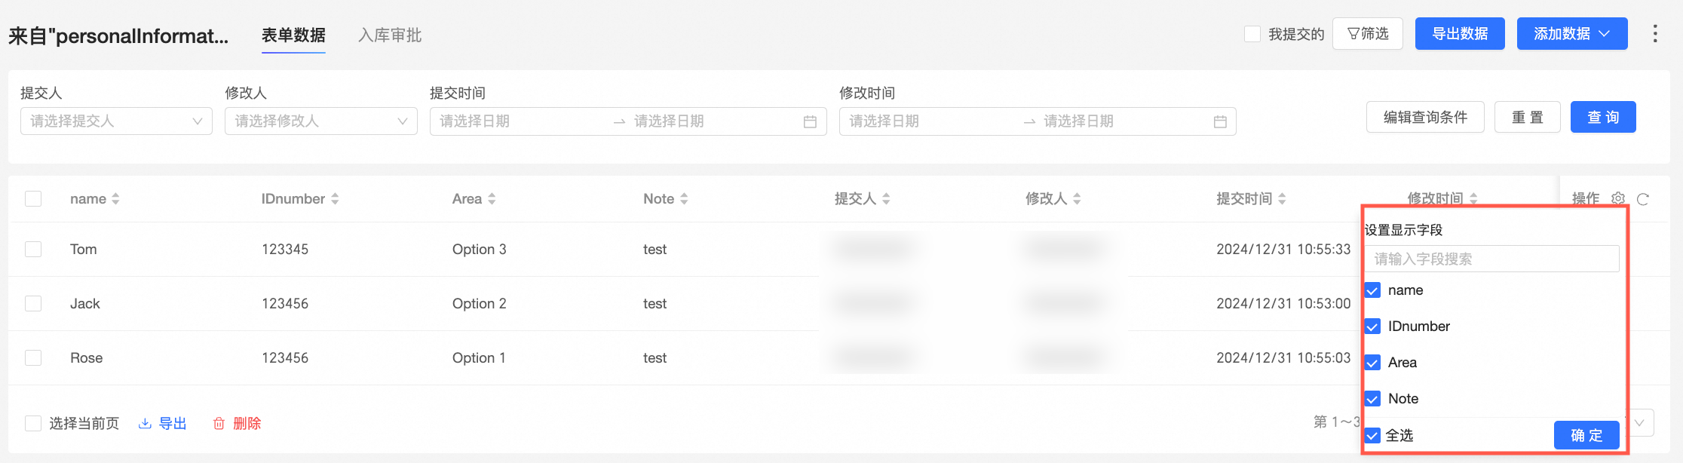Click the 2024/12/31 10:55:33 timestamp

(1283, 250)
